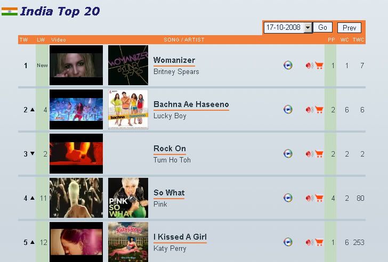Viewport: 388px width, 262px height.
Task: Click the media player icon for So What
Action: pyautogui.click(x=288, y=198)
